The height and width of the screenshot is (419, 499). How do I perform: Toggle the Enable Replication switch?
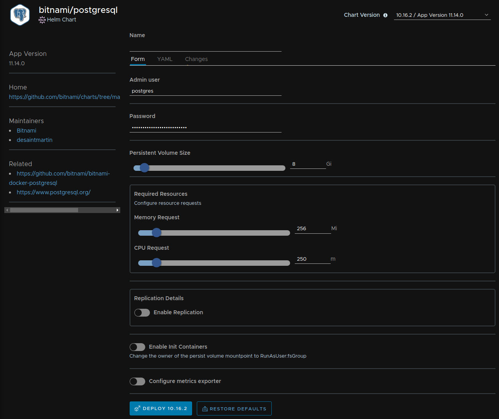click(142, 313)
